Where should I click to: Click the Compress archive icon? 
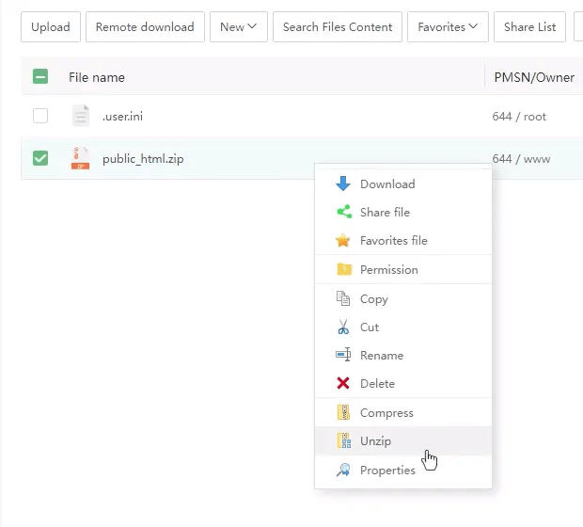[x=343, y=412]
